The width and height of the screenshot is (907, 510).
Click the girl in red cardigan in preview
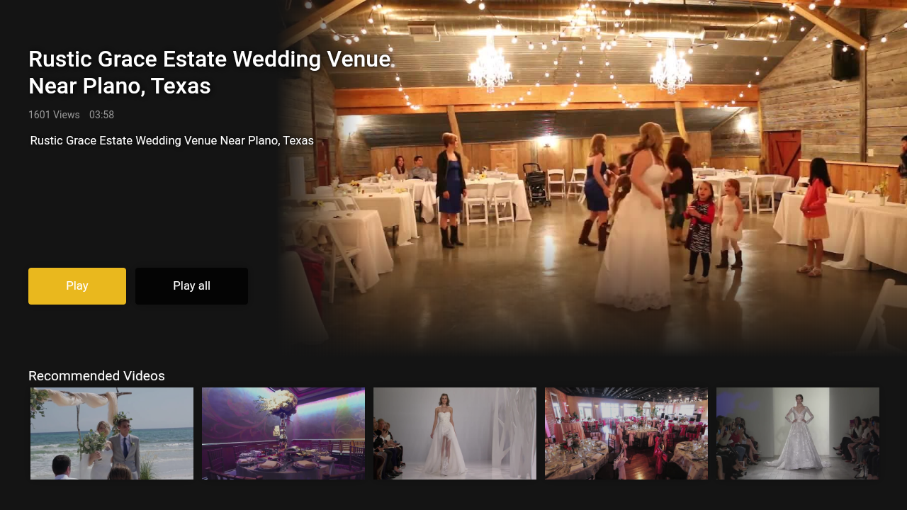click(816, 216)
